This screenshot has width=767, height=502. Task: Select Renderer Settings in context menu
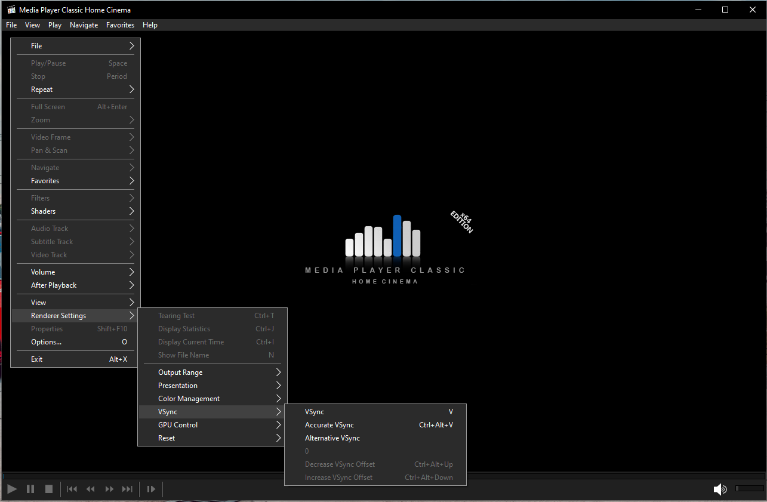pos(76,316)
